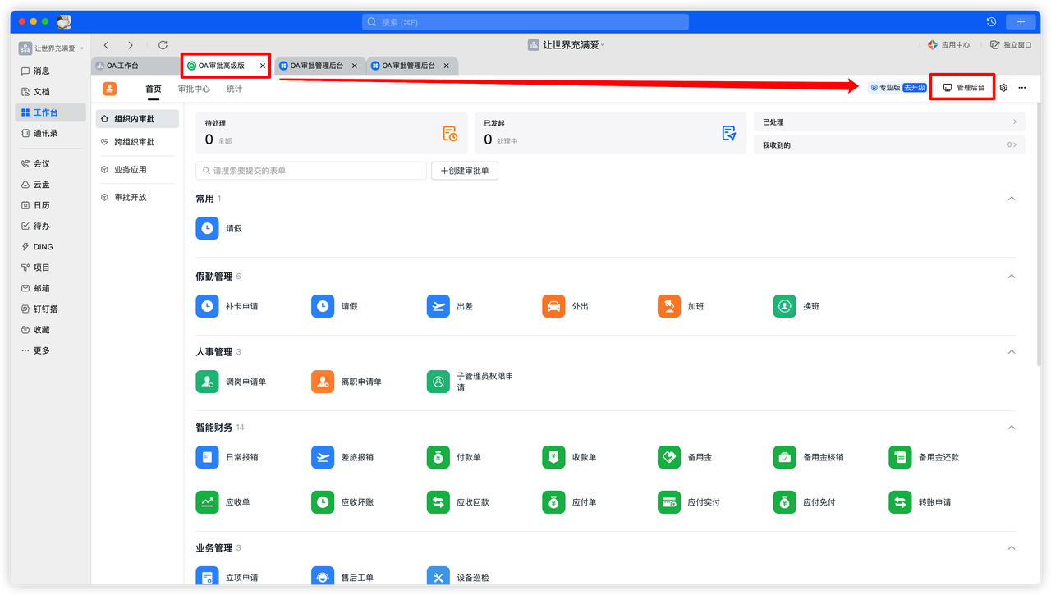Click the global 搜索 bar at top

pos(525,22)
